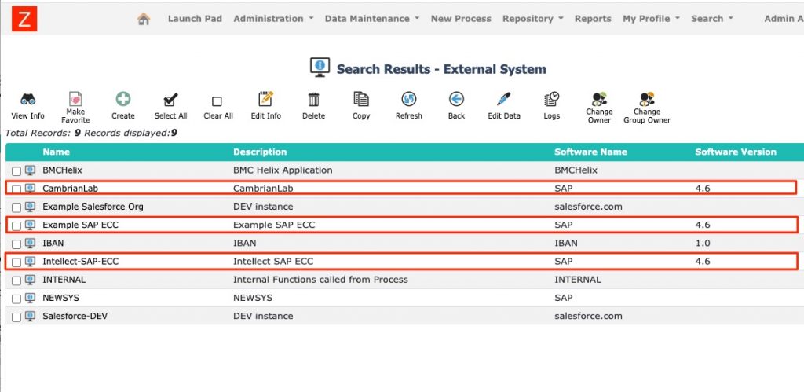Click system icon beside Example Salesforce Org
The width and height of the screenshot is (804, 392).
tap(31, 207)
